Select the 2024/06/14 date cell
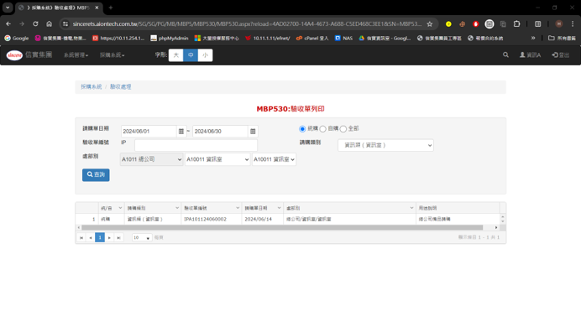The height and width of the screenshot is (311, 581). (262, 220)
